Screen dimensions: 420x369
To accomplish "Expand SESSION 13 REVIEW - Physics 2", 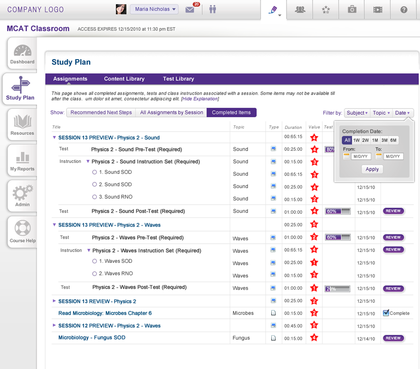I will [55, 301].
